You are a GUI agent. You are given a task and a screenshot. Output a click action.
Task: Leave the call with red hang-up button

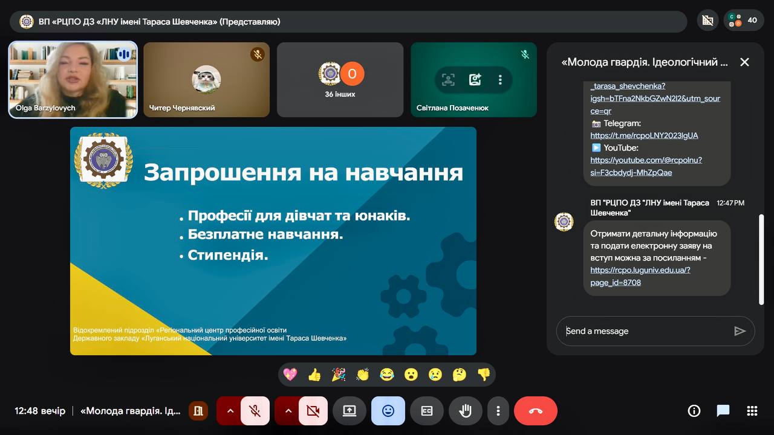point(535,411)
